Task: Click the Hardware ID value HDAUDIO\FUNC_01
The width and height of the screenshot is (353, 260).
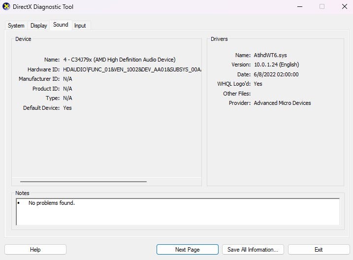Action: pyautogui.click(x=132, y=69)
